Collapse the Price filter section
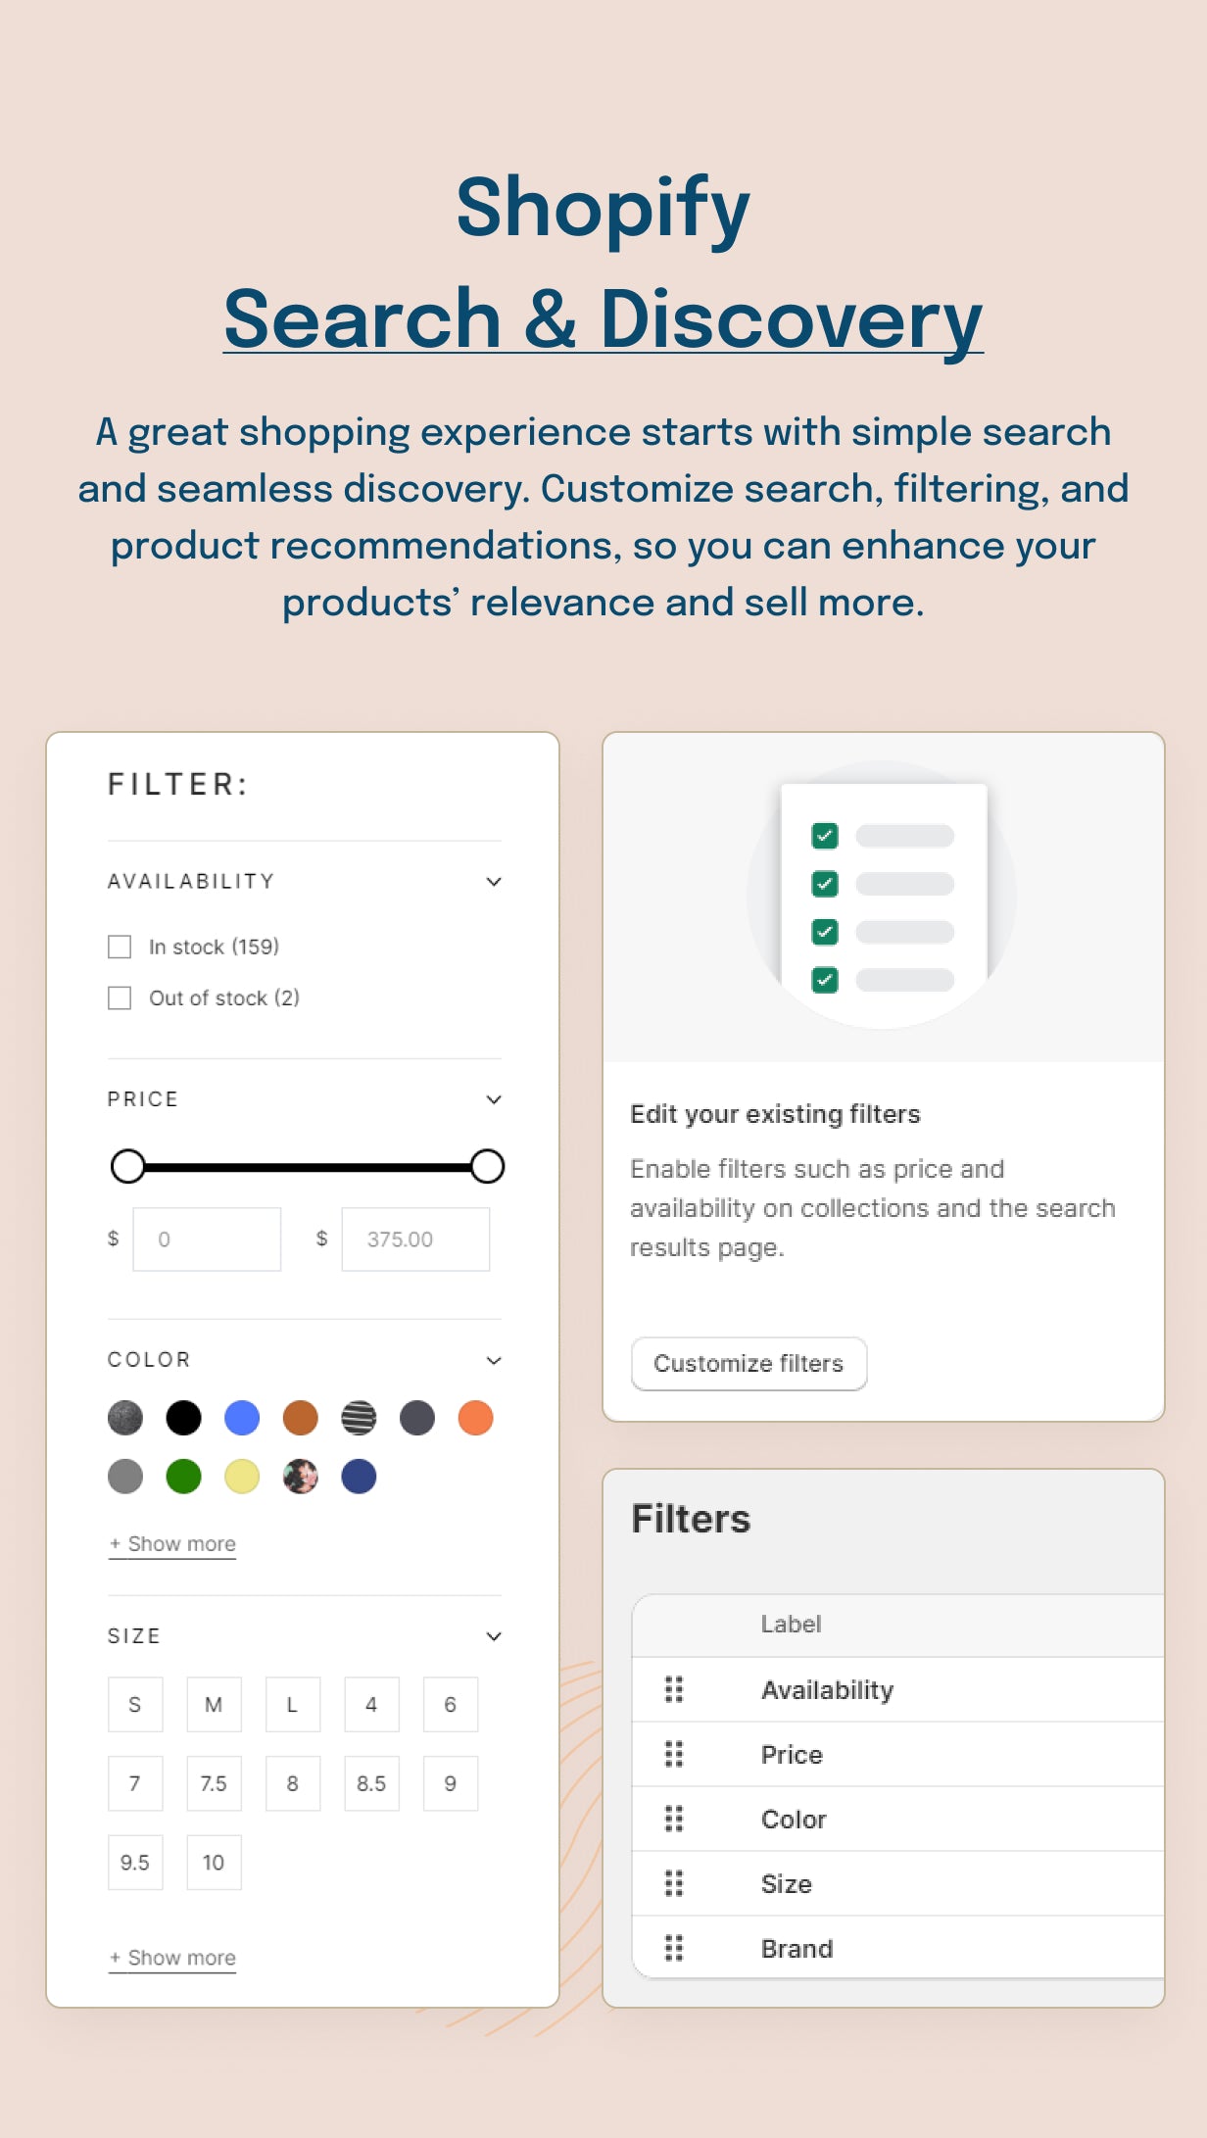The image size is (1207, 2138). click(x=494, y=1099)
